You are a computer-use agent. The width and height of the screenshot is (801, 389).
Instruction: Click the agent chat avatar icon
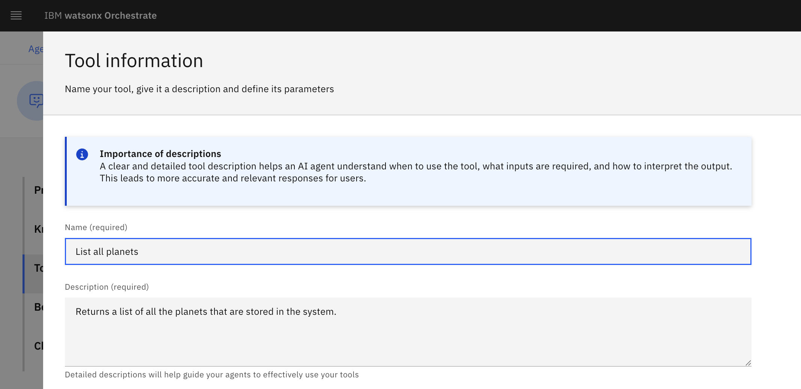pos(36,100)
